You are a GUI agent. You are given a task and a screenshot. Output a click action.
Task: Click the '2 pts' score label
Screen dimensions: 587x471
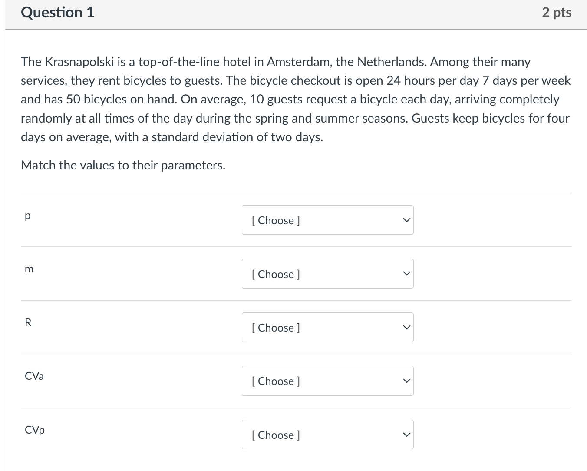tap(556, 13)
